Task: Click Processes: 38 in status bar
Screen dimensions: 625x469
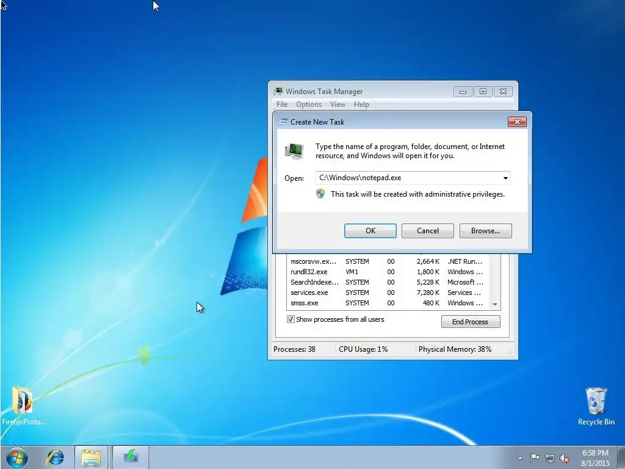Action: tap(295, 349)
